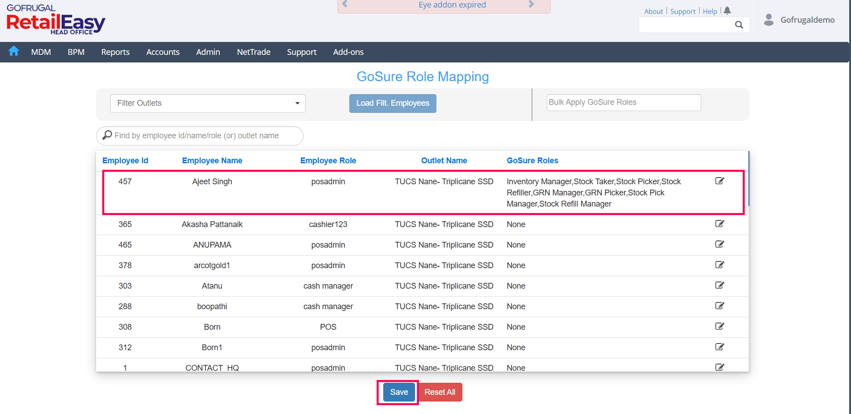The image size is (851, 414).
Task: Open the user profile avatar icon
Action: (768, 20)
